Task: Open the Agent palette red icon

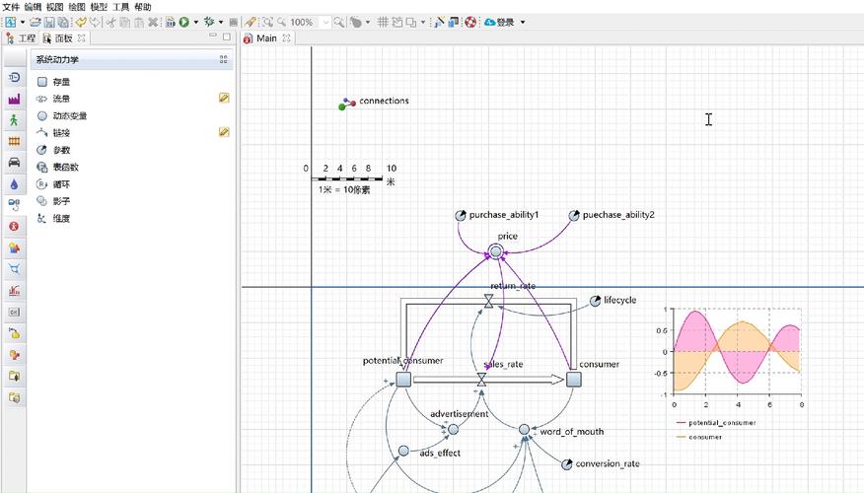Action: click(15, 227)
